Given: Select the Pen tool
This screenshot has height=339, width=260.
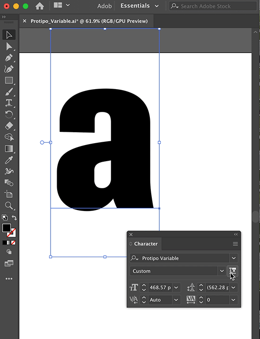Looking at the screenshot, I should [9, 58].
